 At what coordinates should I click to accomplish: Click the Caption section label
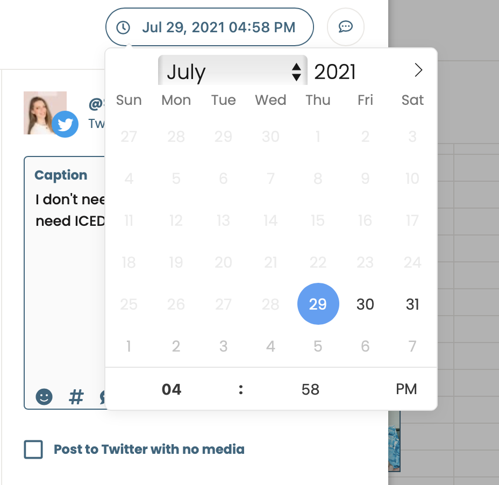click(x=61, y=175)
